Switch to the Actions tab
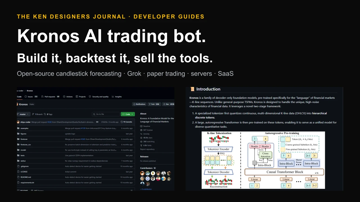The width and height of the screenshot is (360, 202). 68,97
